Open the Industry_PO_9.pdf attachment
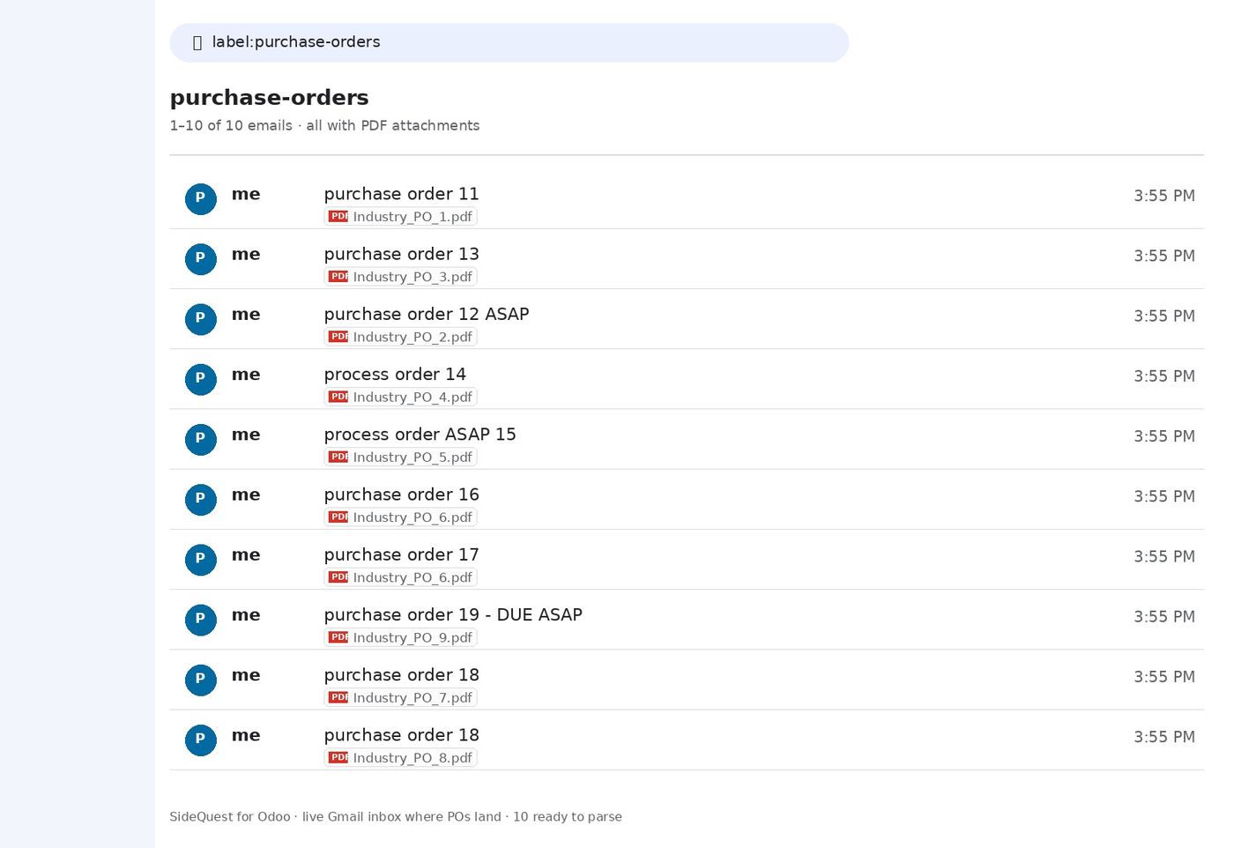 point(400,637)
